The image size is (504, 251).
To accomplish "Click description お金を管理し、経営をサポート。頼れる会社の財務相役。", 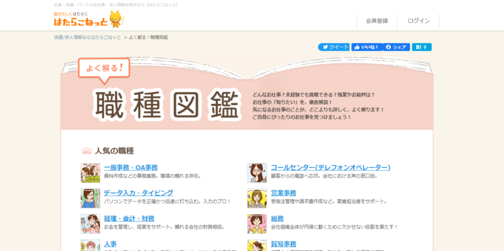I will point(164,227).
